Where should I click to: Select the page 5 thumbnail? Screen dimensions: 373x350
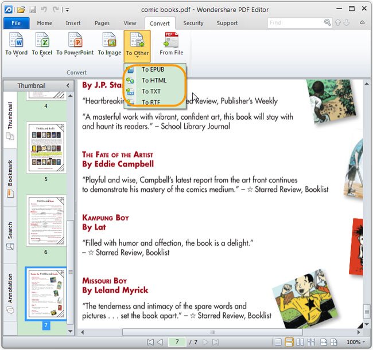point(46,145)
